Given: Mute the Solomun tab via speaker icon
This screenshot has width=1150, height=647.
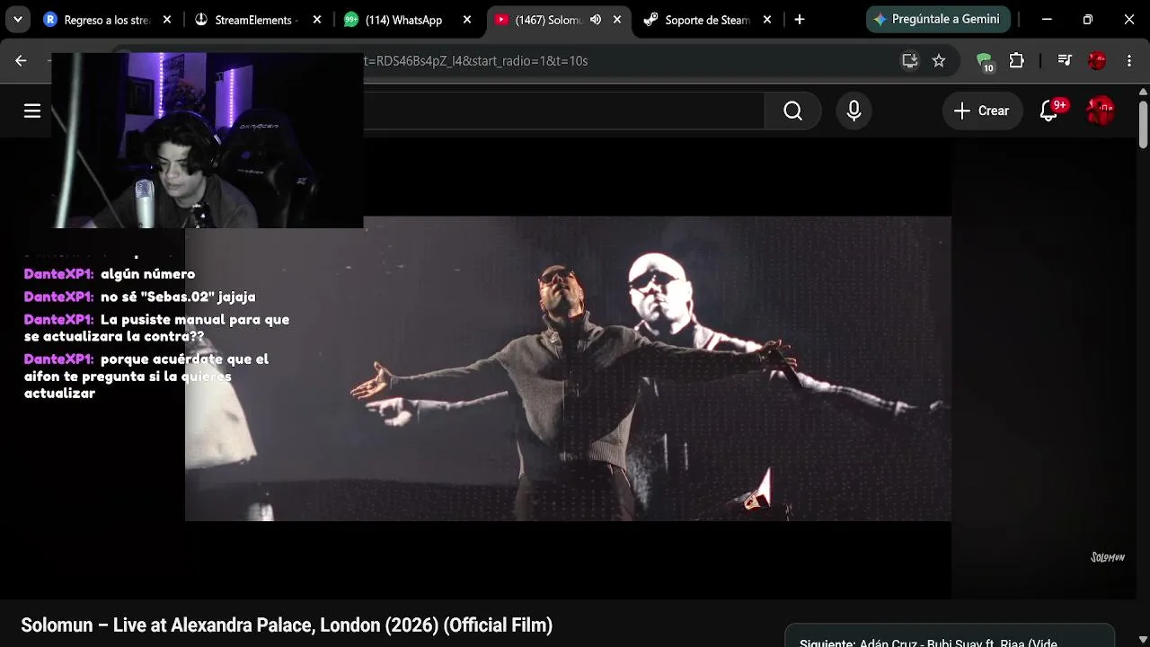Looking at the screenshot, I should coord(595,20).
